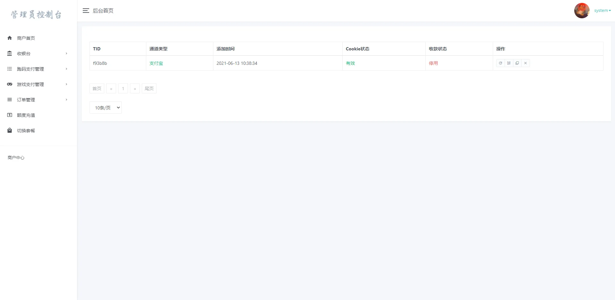615x300 pixels.
Task: Open the 10条/页 page size dropdown
Action: click(x=106, y=107)
